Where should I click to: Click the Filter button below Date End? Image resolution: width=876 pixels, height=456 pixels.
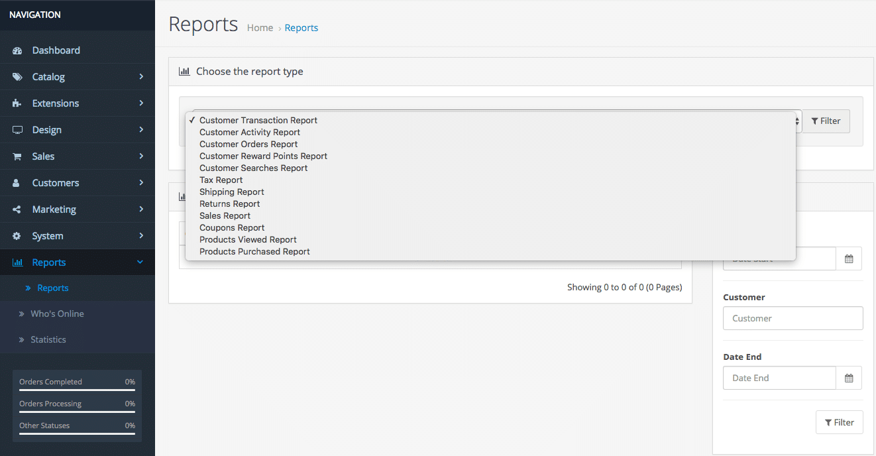tap(840, 422)
